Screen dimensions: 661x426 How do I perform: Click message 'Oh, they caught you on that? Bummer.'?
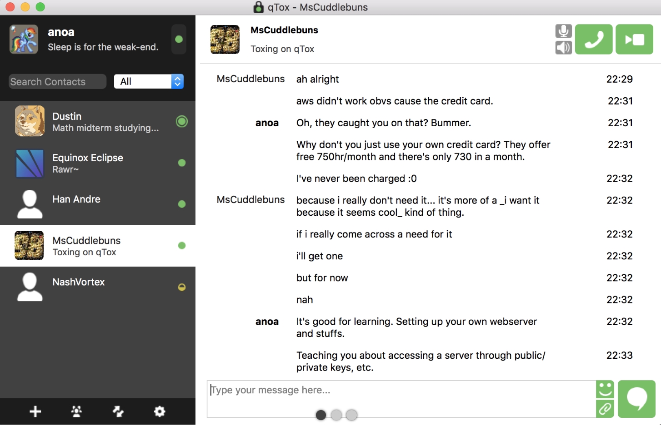click(x=384, y=123)
